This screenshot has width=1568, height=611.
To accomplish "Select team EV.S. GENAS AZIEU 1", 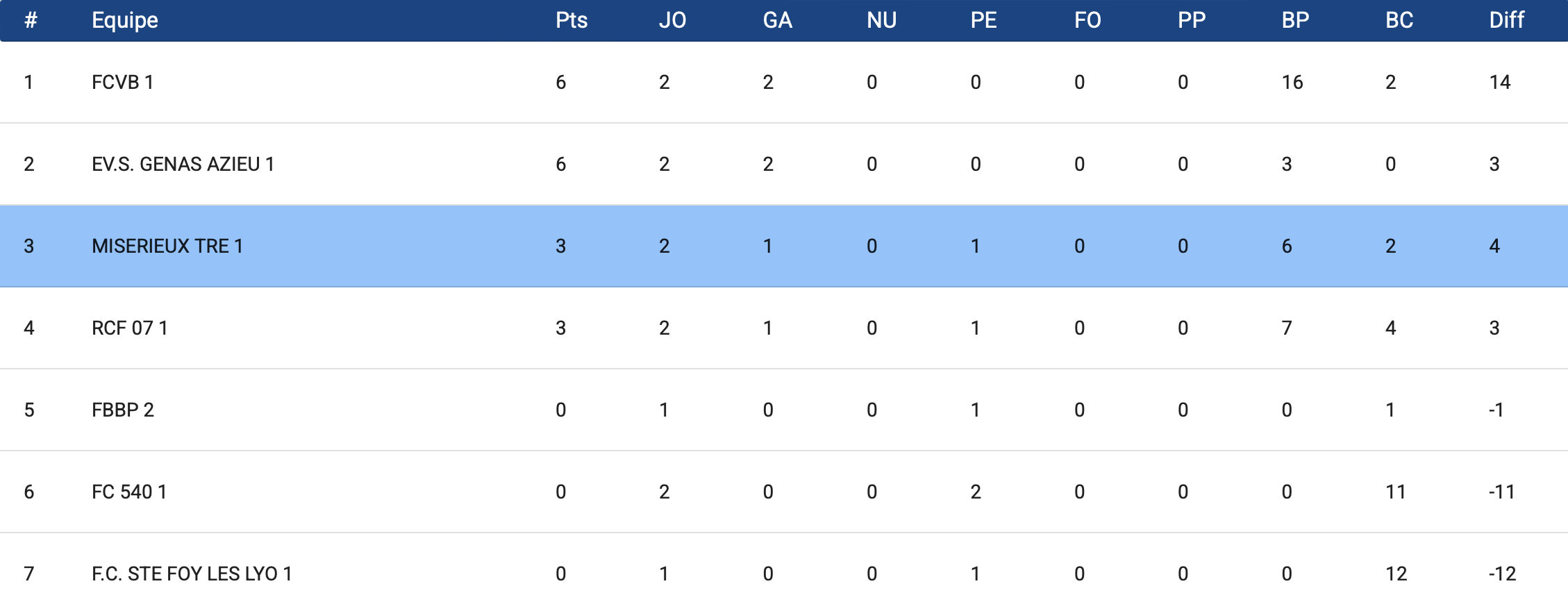I will pyautogui.click(x=183, y=165).
